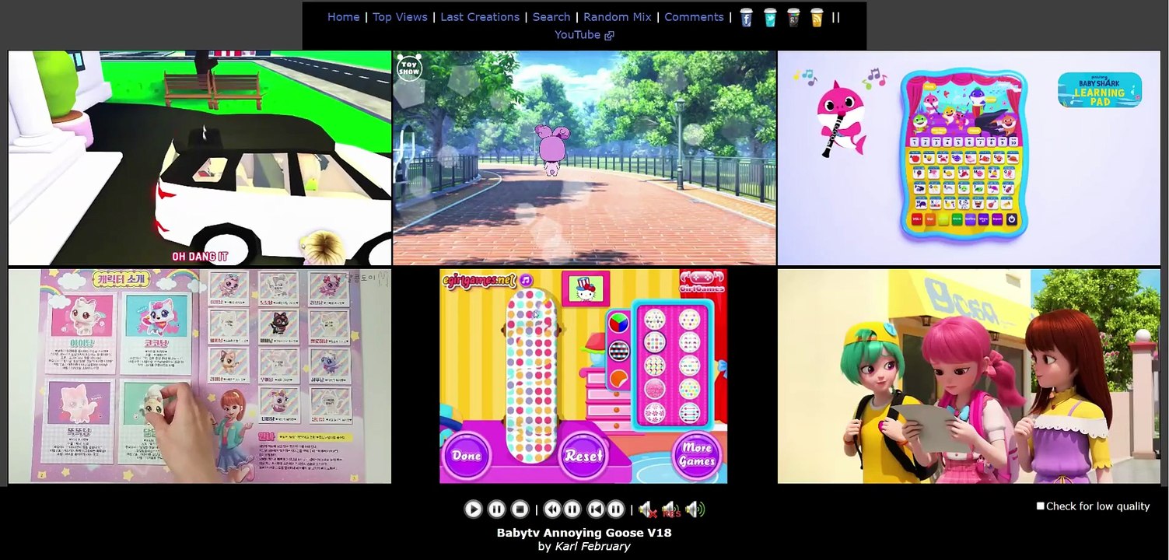Click the full volume speaker icon
This screenshot has height=560, width=1169.
(695, 509)
